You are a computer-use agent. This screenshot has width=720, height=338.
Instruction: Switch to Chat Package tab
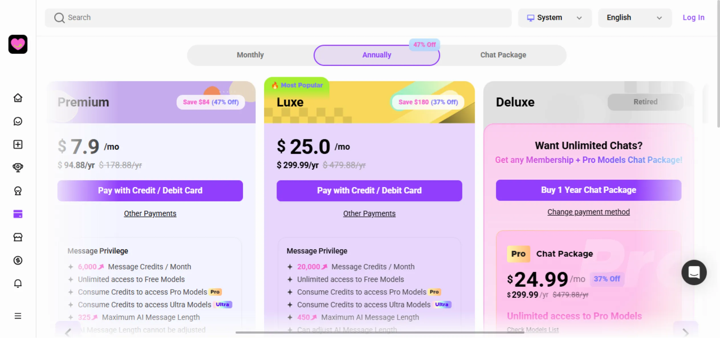pyautogui.click(x=503, y=55)
